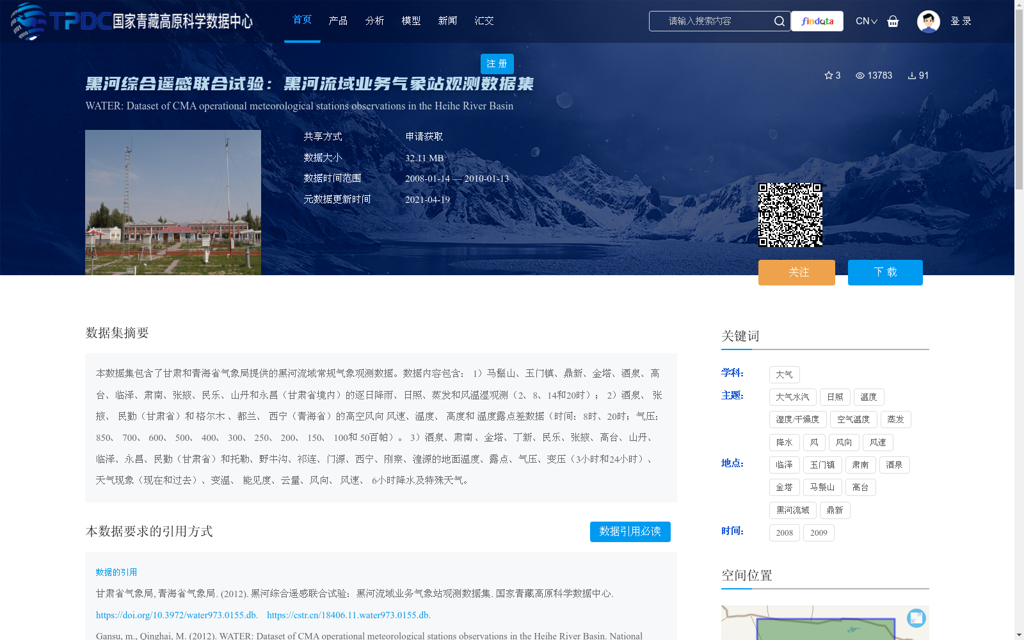This screenshot has height=640, width=1024.
Task: Click the 马鬃山 location tag
Action: 822,487
